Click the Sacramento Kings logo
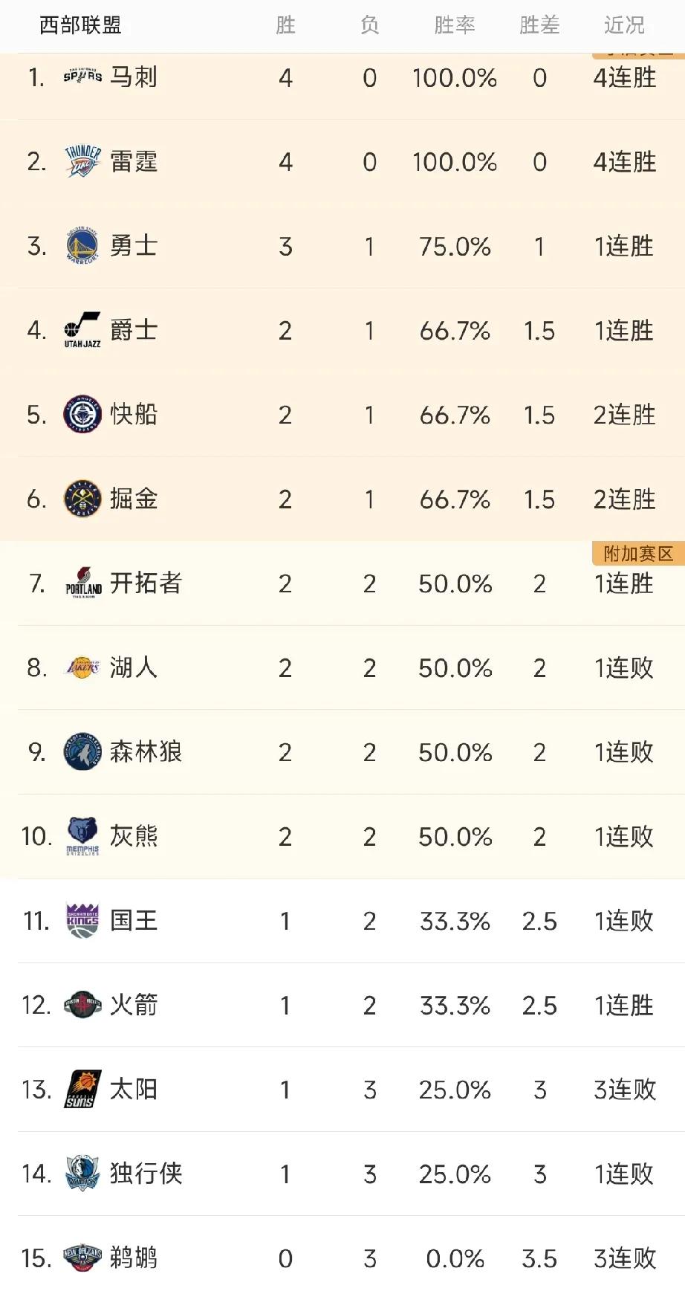 (82, 920)
